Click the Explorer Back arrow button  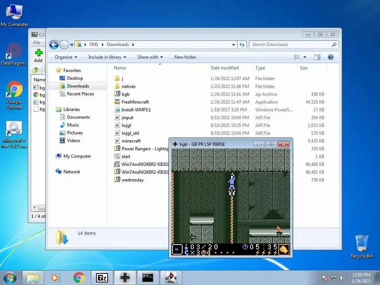tap(54, 45)
